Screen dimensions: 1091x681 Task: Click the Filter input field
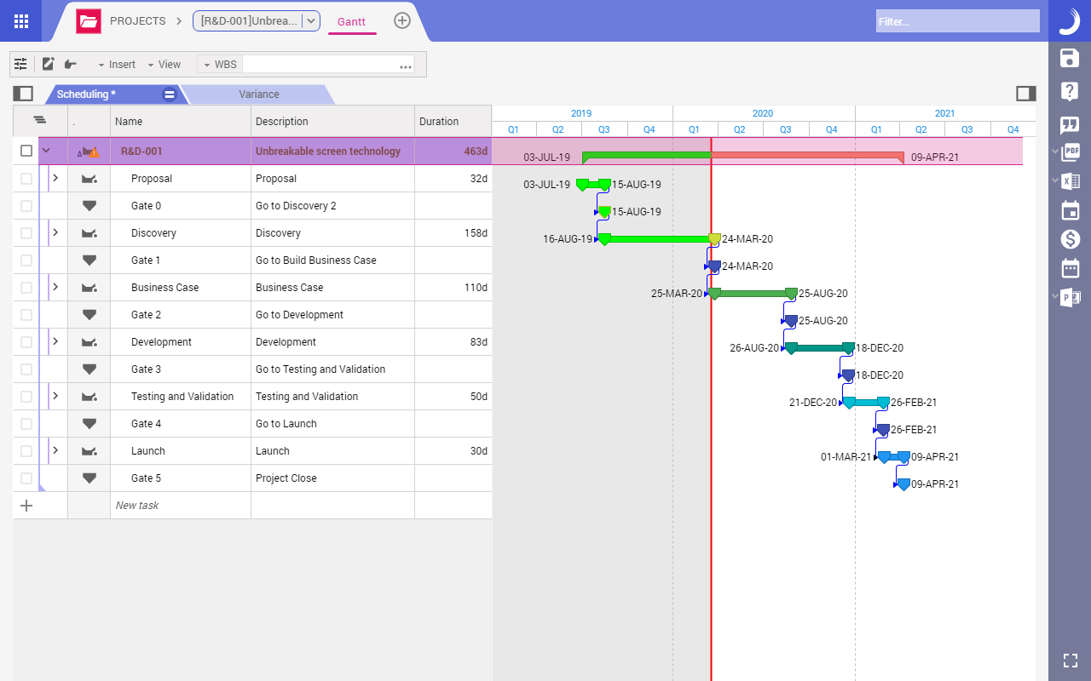tap(958, 21)
